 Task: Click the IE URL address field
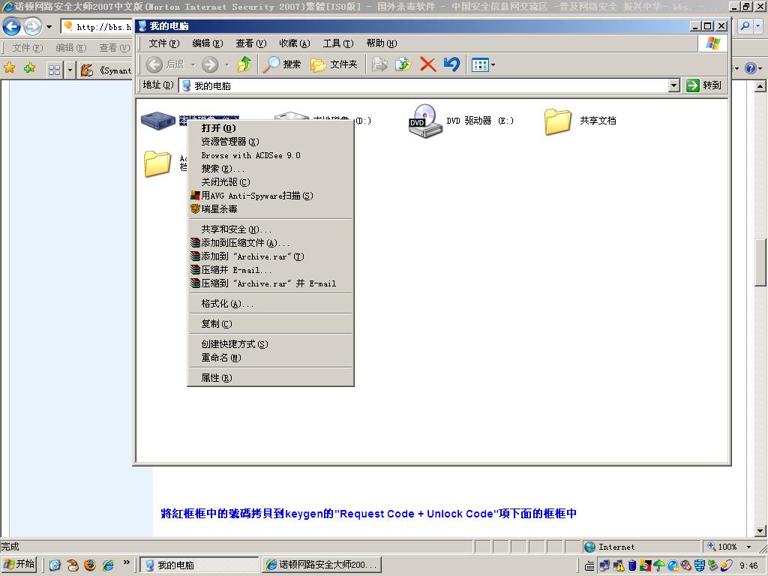point(97,26)
